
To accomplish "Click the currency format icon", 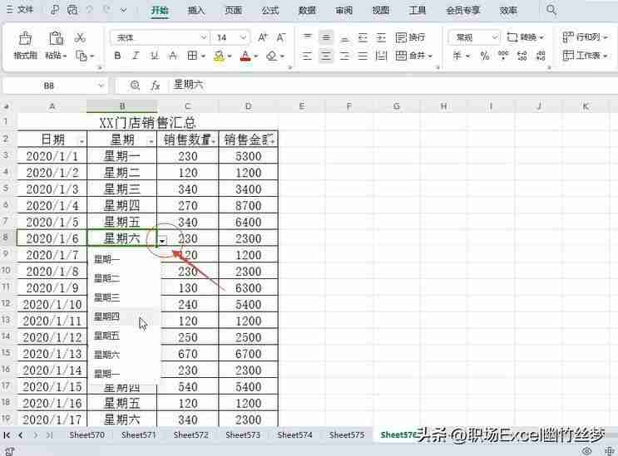I will point(457,56).
